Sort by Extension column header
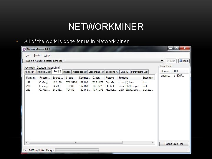 click(148, 78)
